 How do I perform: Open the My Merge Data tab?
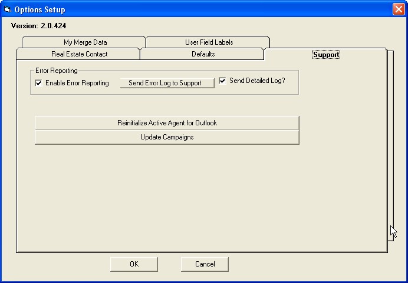[x=84, y=42]
